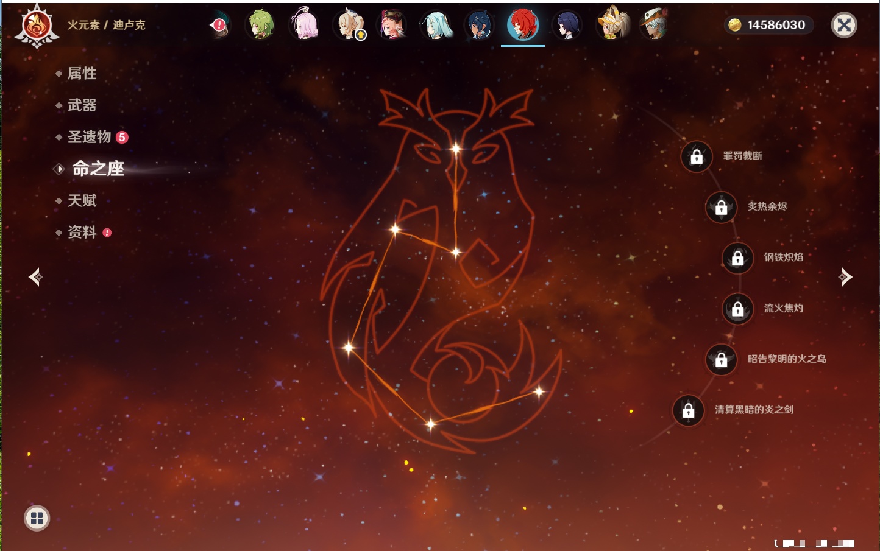
Task: Open the 资料 profile tab
Action: [82, 232]
